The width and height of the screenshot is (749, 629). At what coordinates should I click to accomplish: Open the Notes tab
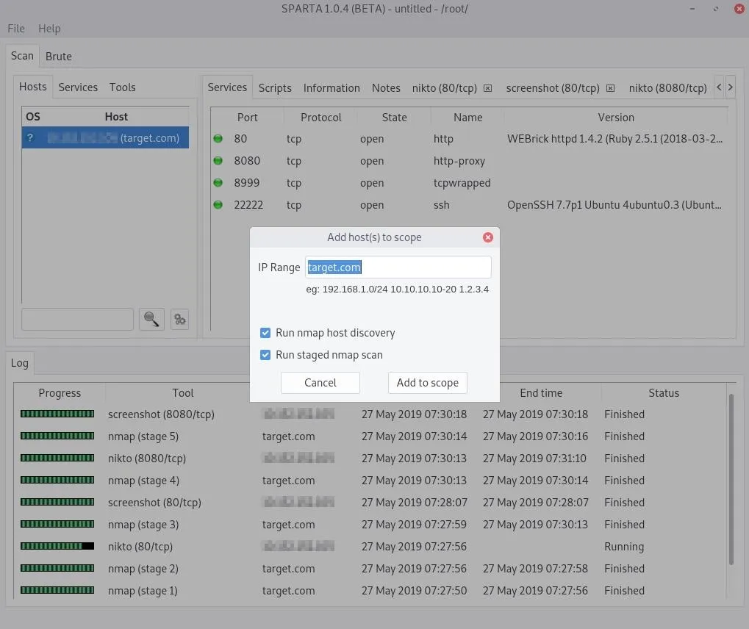pos(386,88)
